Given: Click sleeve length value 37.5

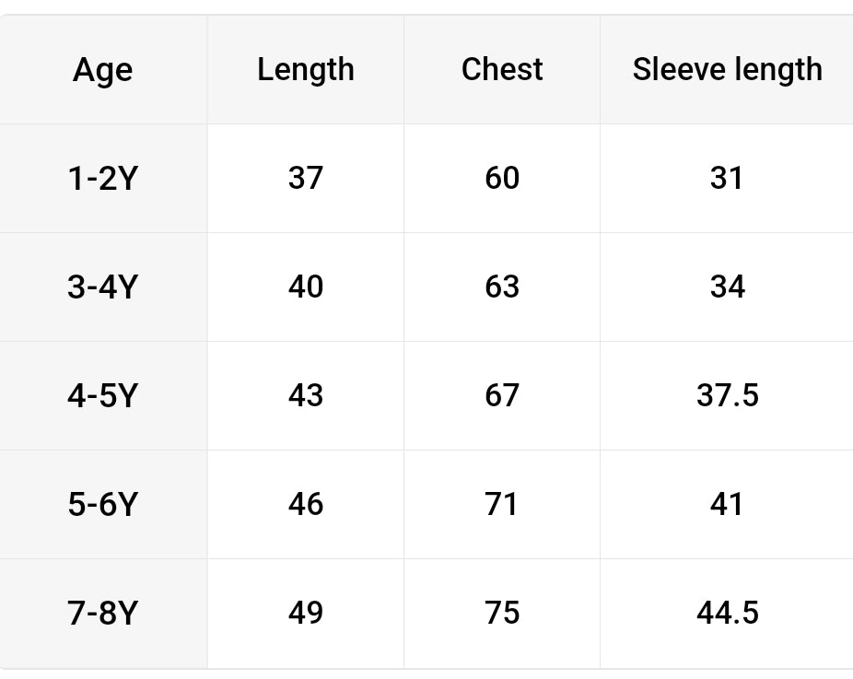Looking at the screenshot, I should tap(727, 395).
